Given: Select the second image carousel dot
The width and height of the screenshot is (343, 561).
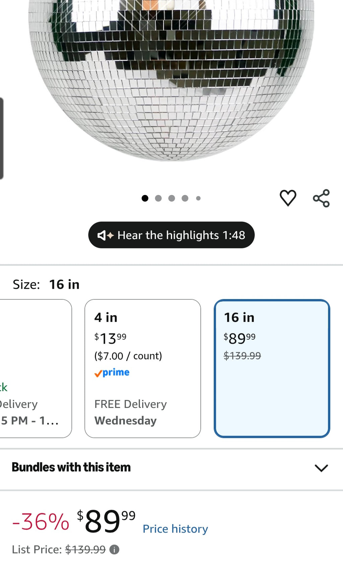Looking at the screenshot, I should coord(159,198).
